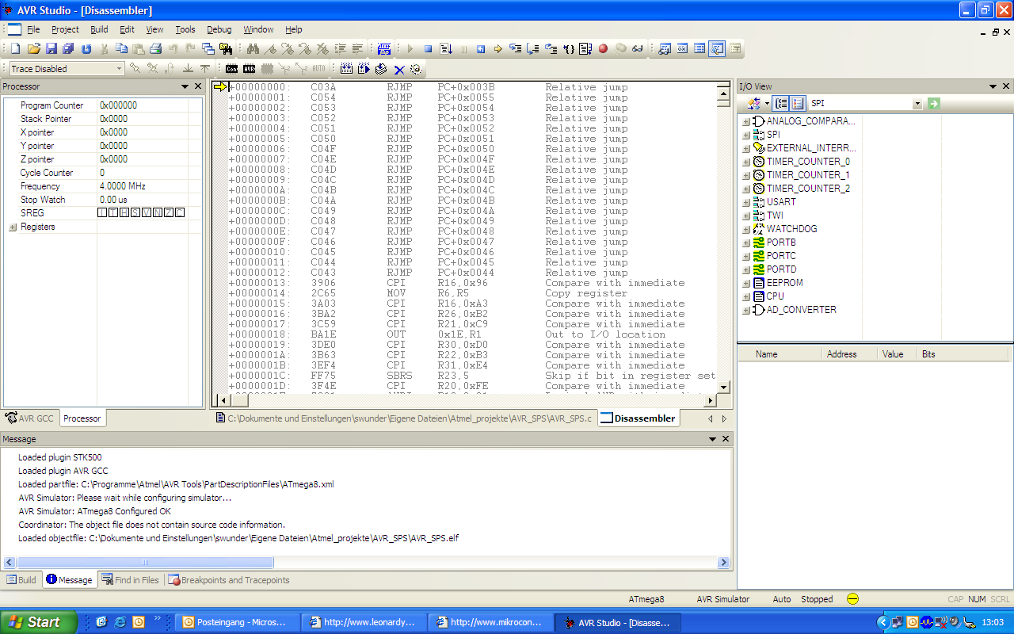The width and height of the screenshot is (1014, 634).
Task: Click the gear configuration options icon
Action: coord(416,69)
